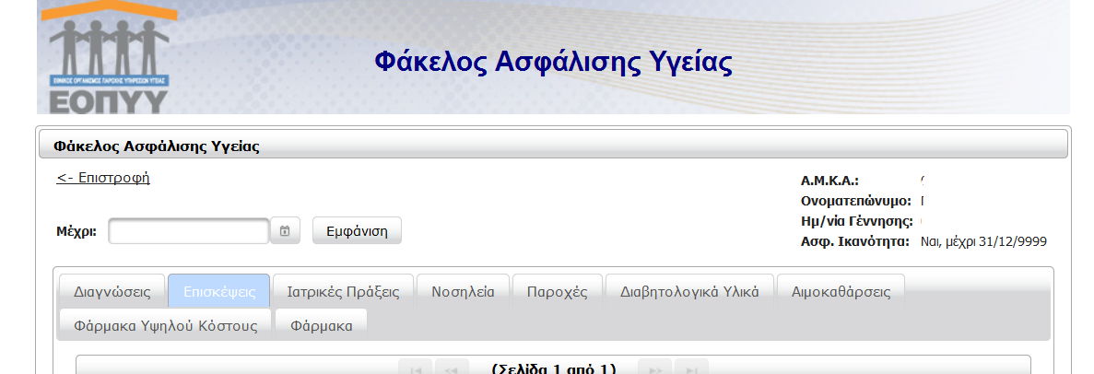Screen dimensions: 1094x374
Task: Click the page indicator Σελίδα 1 από 1
Action: point(554,368)
